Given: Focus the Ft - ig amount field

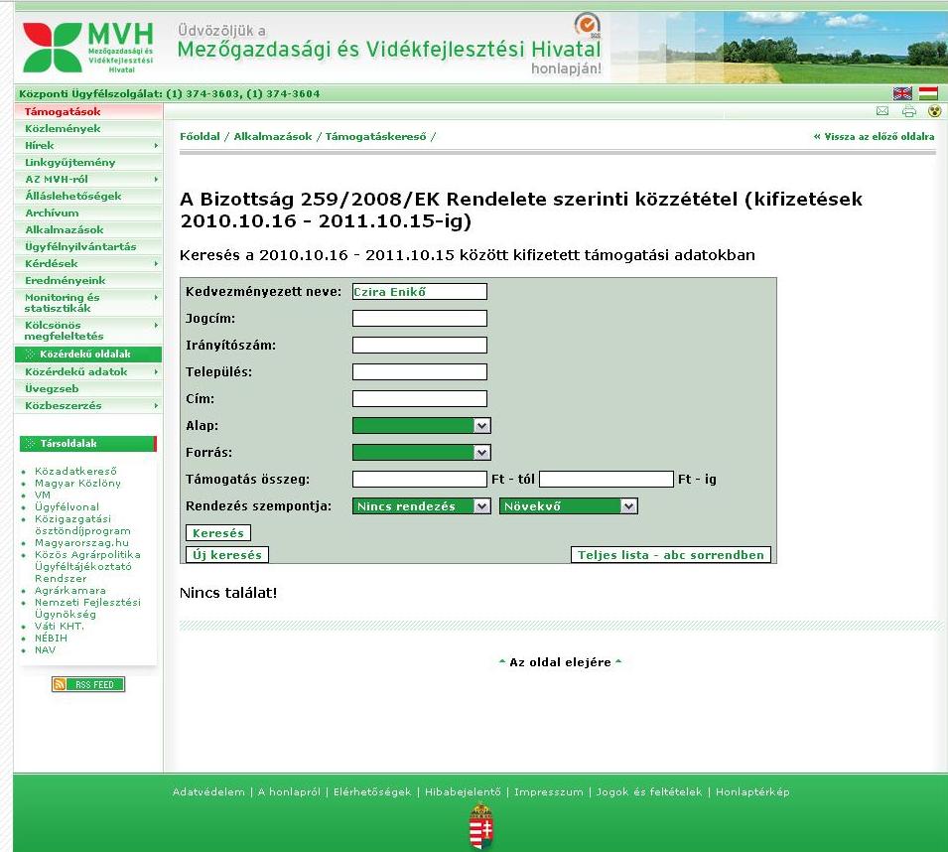Looking at the screenshot, I should coord(607,479).
